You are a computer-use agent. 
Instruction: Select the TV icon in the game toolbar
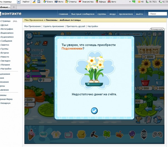pyautogui.click(x=68, y=135)
